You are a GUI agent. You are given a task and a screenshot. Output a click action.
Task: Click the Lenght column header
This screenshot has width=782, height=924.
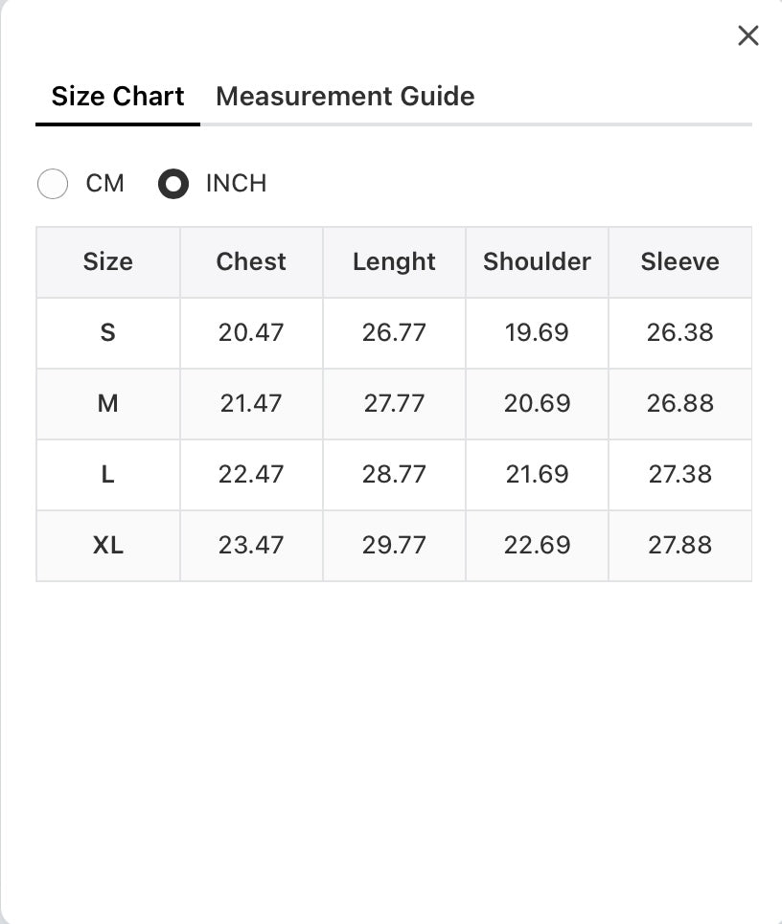click(x=394, y=261)
